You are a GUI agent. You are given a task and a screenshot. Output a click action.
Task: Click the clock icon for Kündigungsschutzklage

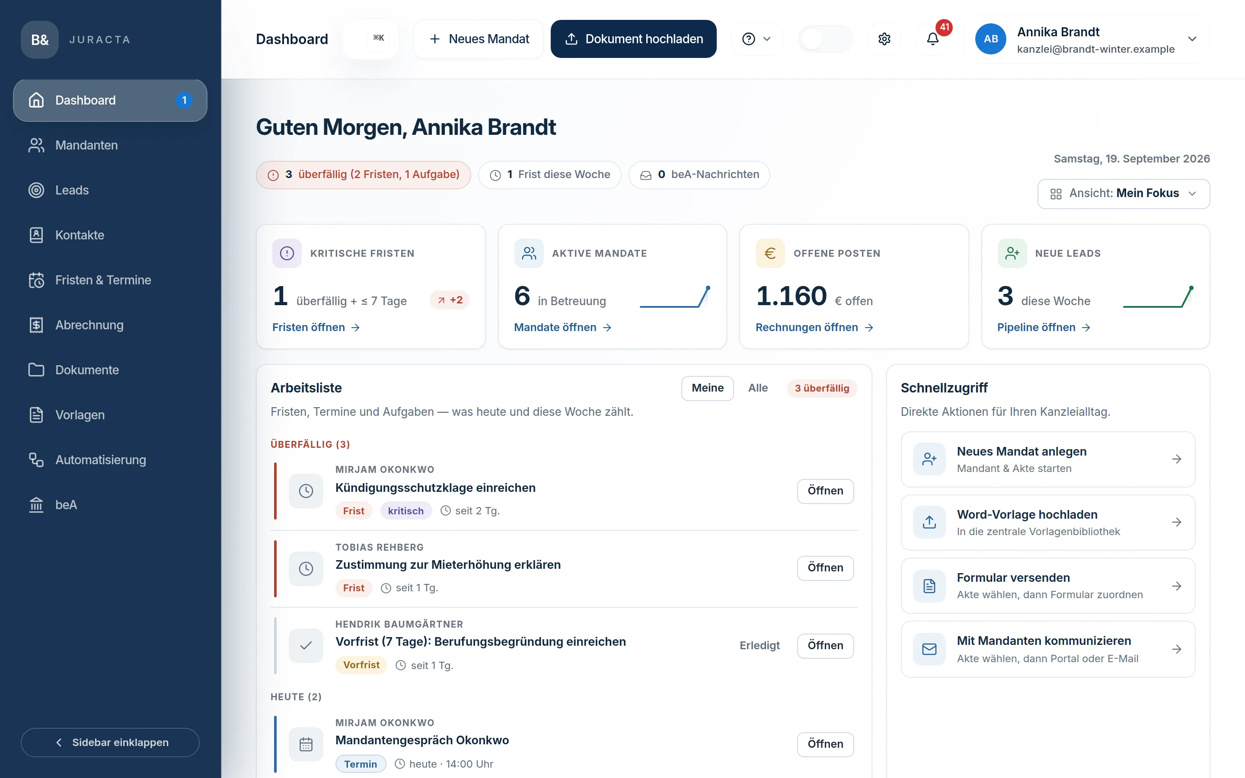306,491
